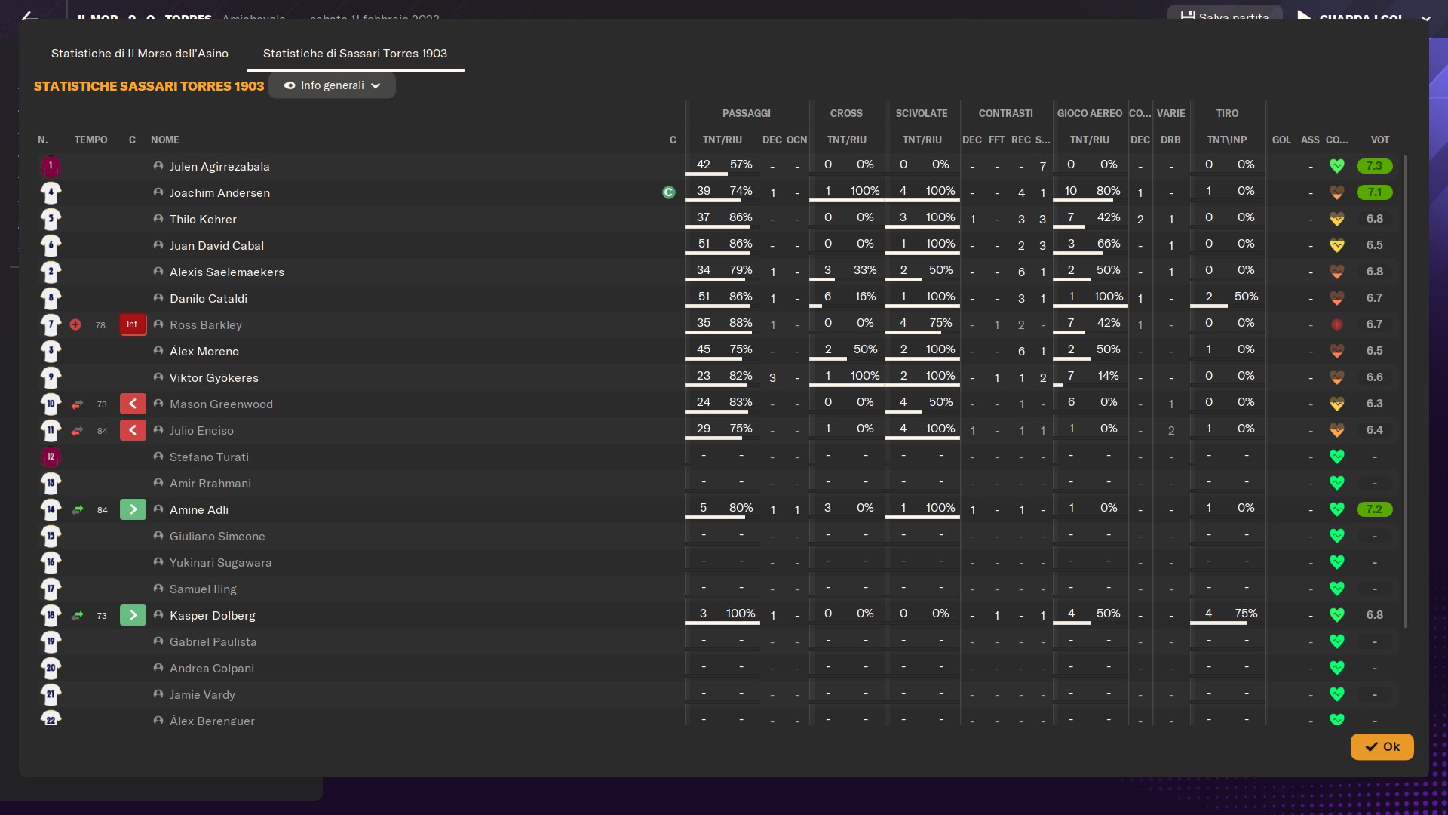Confirm with the Ok button
Image resolution: width=1448 pixels, height=815 pixels.
point(1382,746)
